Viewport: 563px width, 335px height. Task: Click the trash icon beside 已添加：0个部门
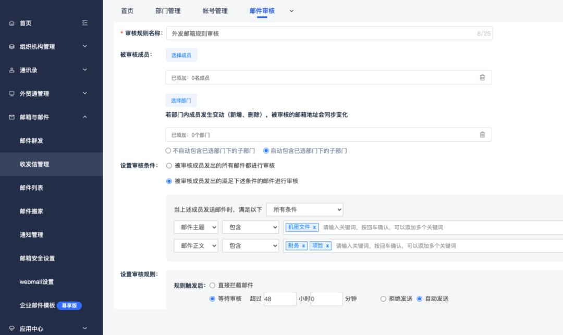point(483,134)
